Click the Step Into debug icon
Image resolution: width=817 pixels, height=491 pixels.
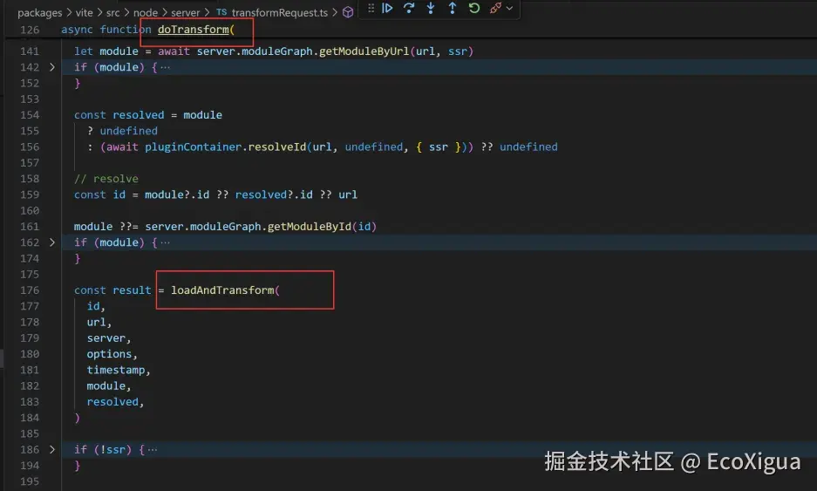(x=431, y=8)
